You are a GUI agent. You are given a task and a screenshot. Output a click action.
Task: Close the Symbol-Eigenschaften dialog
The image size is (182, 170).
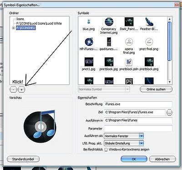(x=177, y=5)
